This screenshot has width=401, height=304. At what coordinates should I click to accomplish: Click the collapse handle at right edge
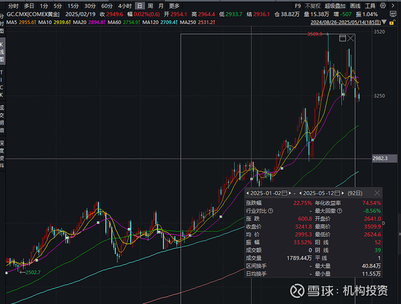coord(399,234)
